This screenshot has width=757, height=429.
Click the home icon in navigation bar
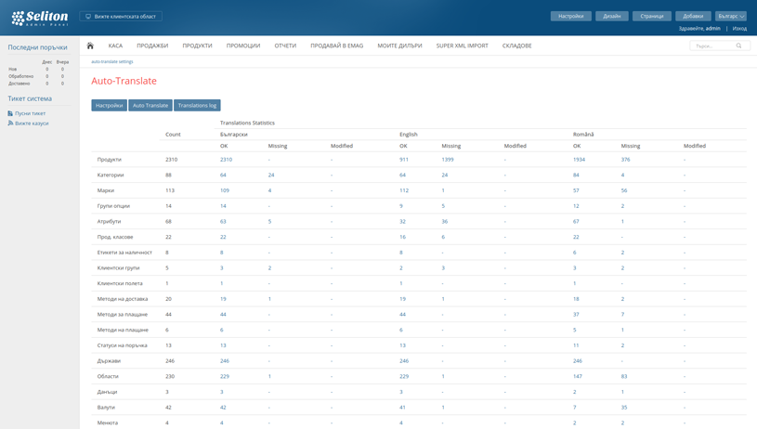pyautogui.click(x=90, y=45)
